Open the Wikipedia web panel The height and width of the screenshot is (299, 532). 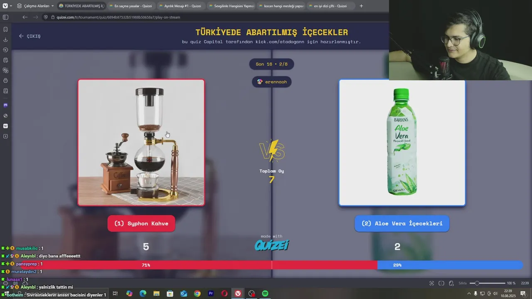5,126
